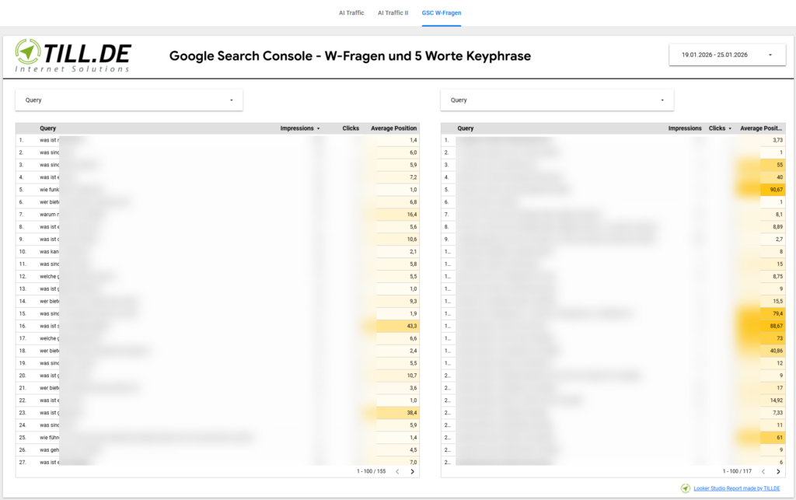Viewport: 796px width, 500px height.
Task: Switch to the AI Traffic tab
Action: click(351, 12)
